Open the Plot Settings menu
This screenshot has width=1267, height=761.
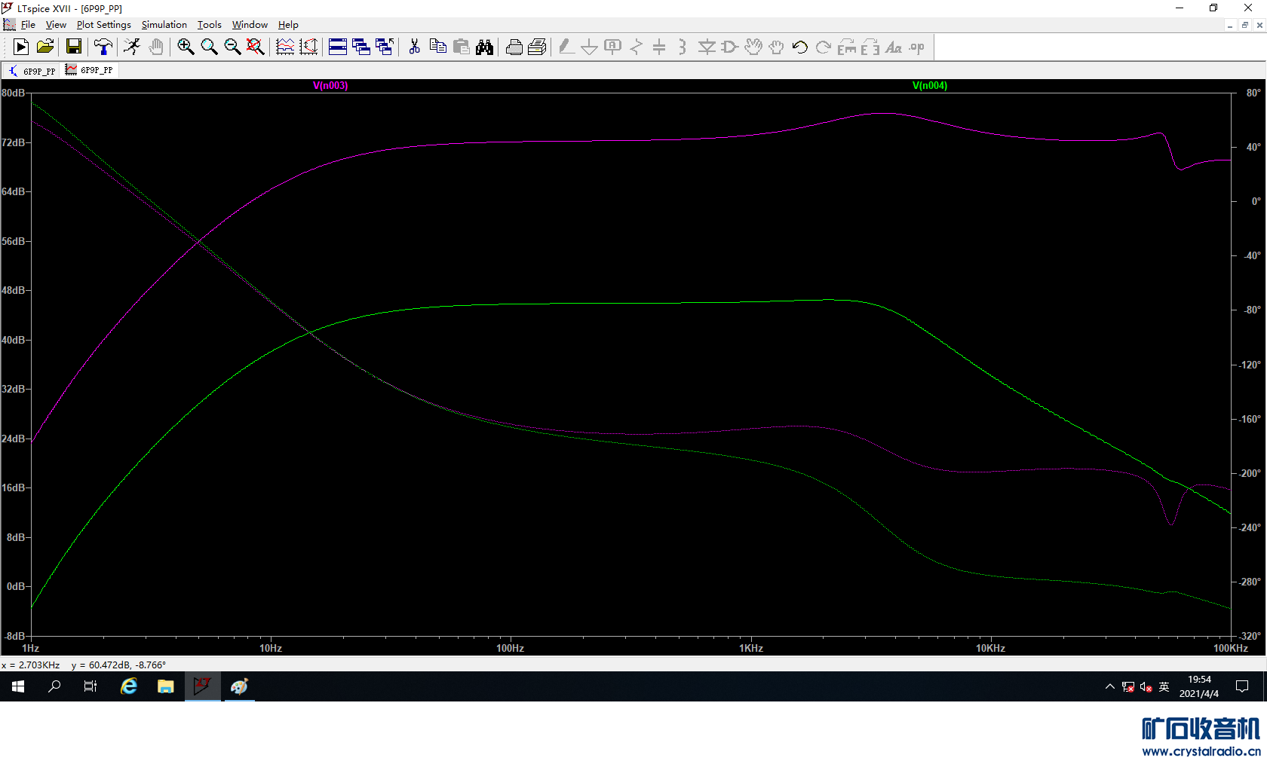pyautogui.click(x=104, y=25)
